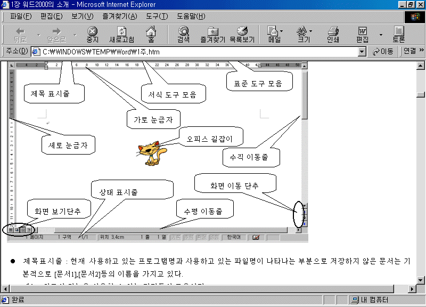Viewport: 426px width, 307px height.
Task: Click the 내 컴퓨터 zone icon in the status bar
Action: (x=355, y=300)
